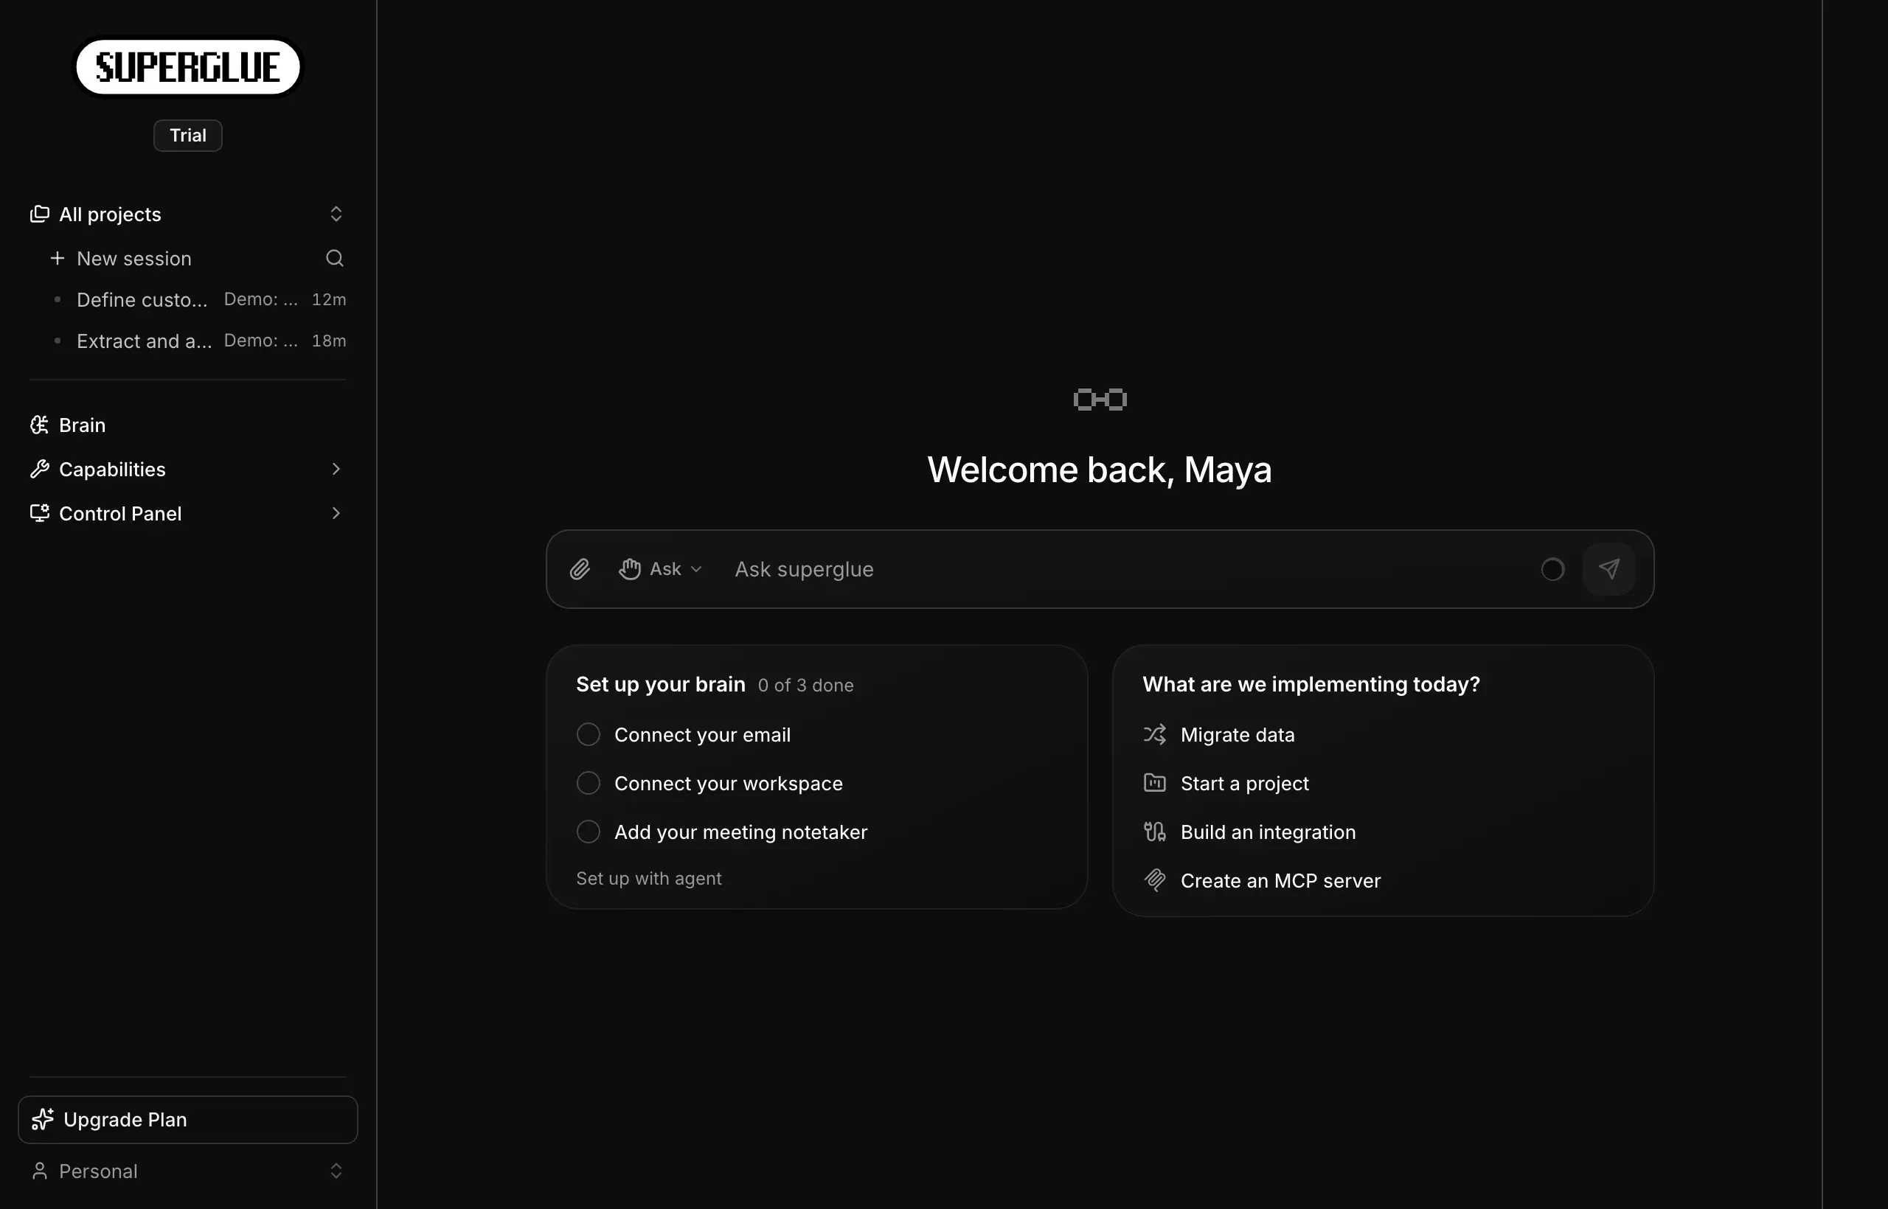This screenshot has width=1888, height=1209.
Task: Click the sparkle icon in Upgrade Plan
Action: [43, 1120]
